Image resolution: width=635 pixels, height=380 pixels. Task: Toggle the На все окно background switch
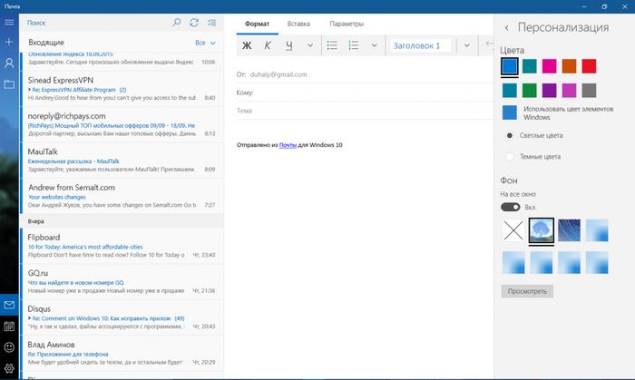click(511, 207)
